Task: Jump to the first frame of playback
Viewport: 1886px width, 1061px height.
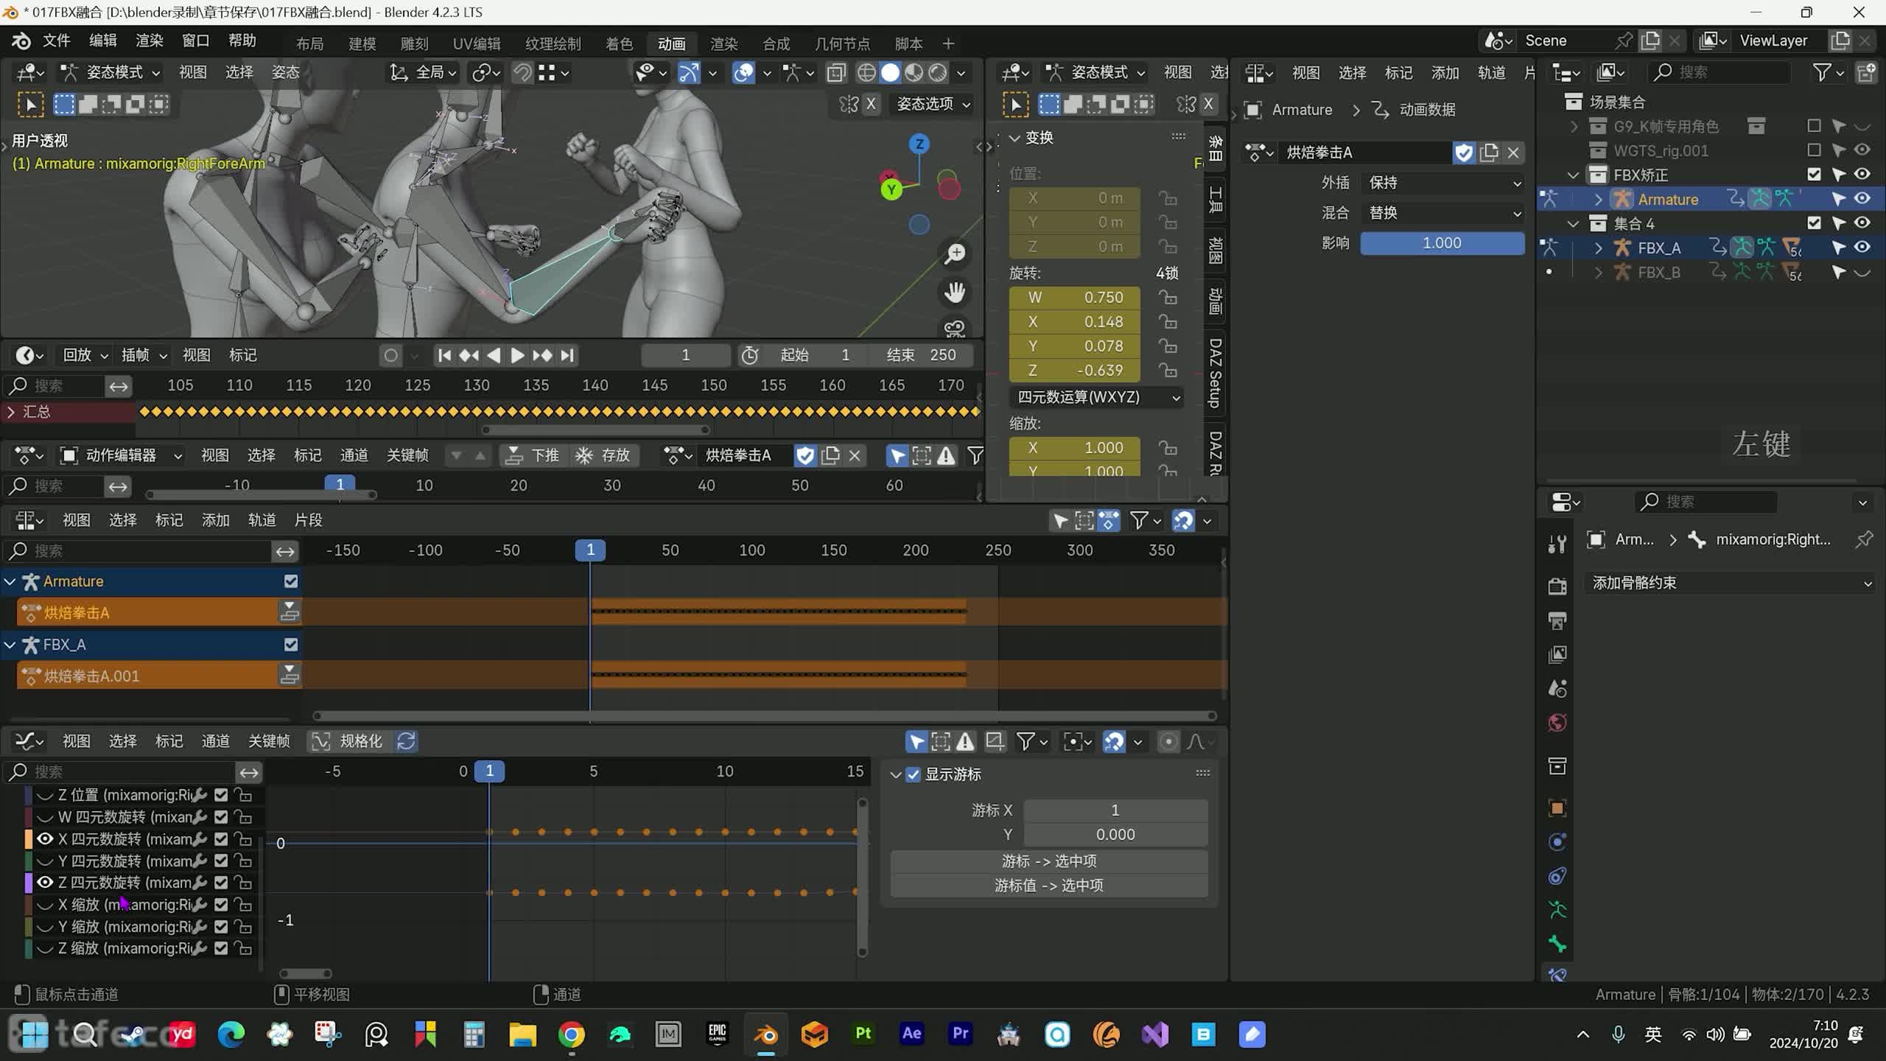Action: 444,355
